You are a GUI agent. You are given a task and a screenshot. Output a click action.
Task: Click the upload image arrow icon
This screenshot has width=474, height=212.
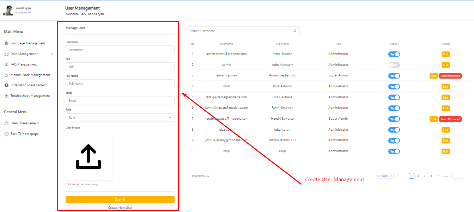[89, 157]
